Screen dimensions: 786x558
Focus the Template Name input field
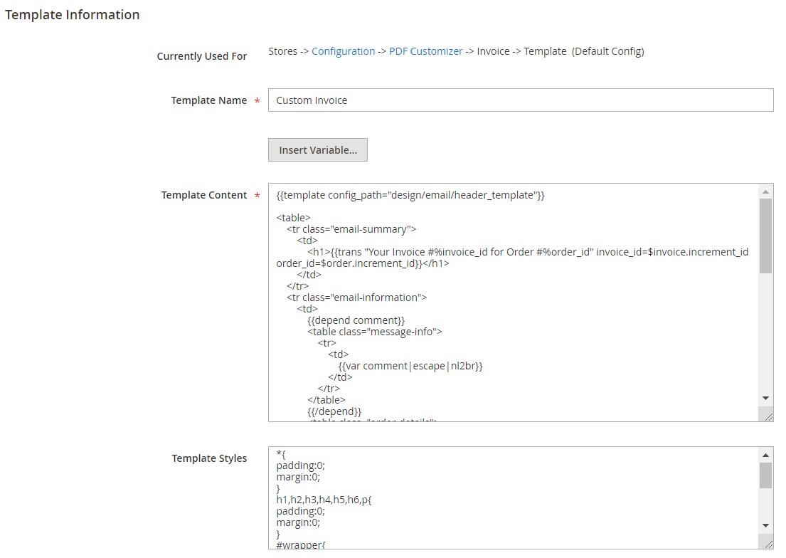pyautogui.click(x=520, y=100)
